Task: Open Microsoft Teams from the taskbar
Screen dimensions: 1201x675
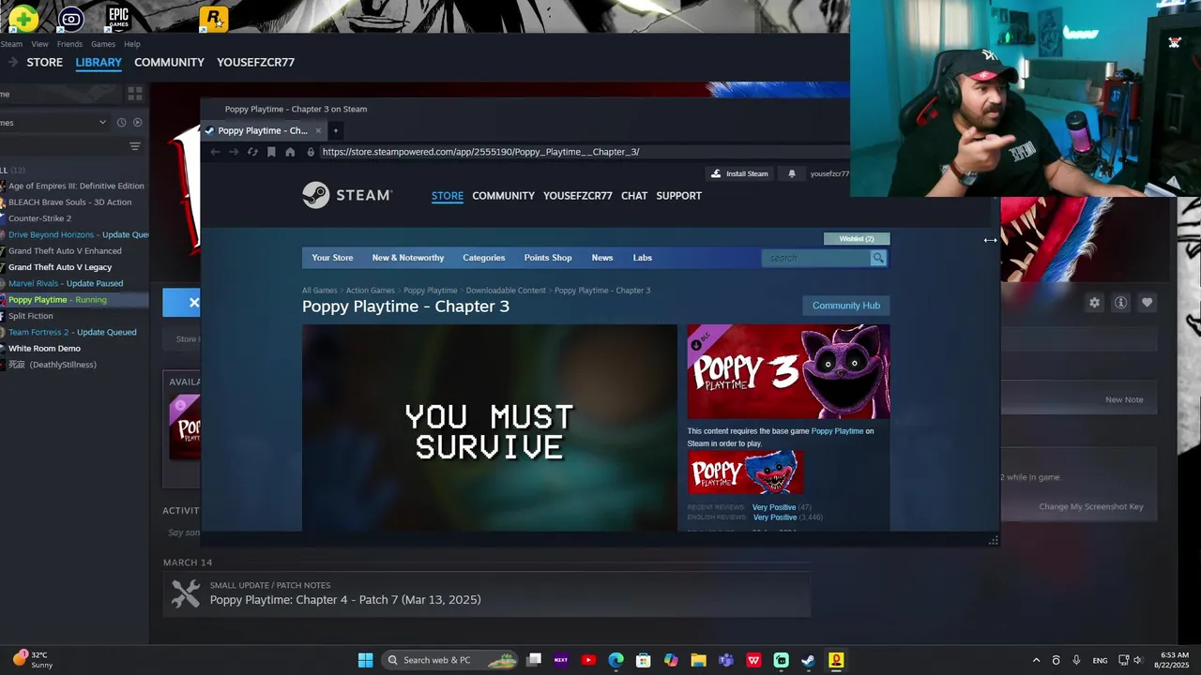Action: tap(725, 660)
